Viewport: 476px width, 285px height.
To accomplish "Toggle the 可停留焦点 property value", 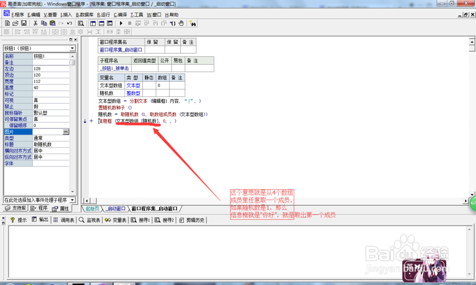I will click(51, 119).
